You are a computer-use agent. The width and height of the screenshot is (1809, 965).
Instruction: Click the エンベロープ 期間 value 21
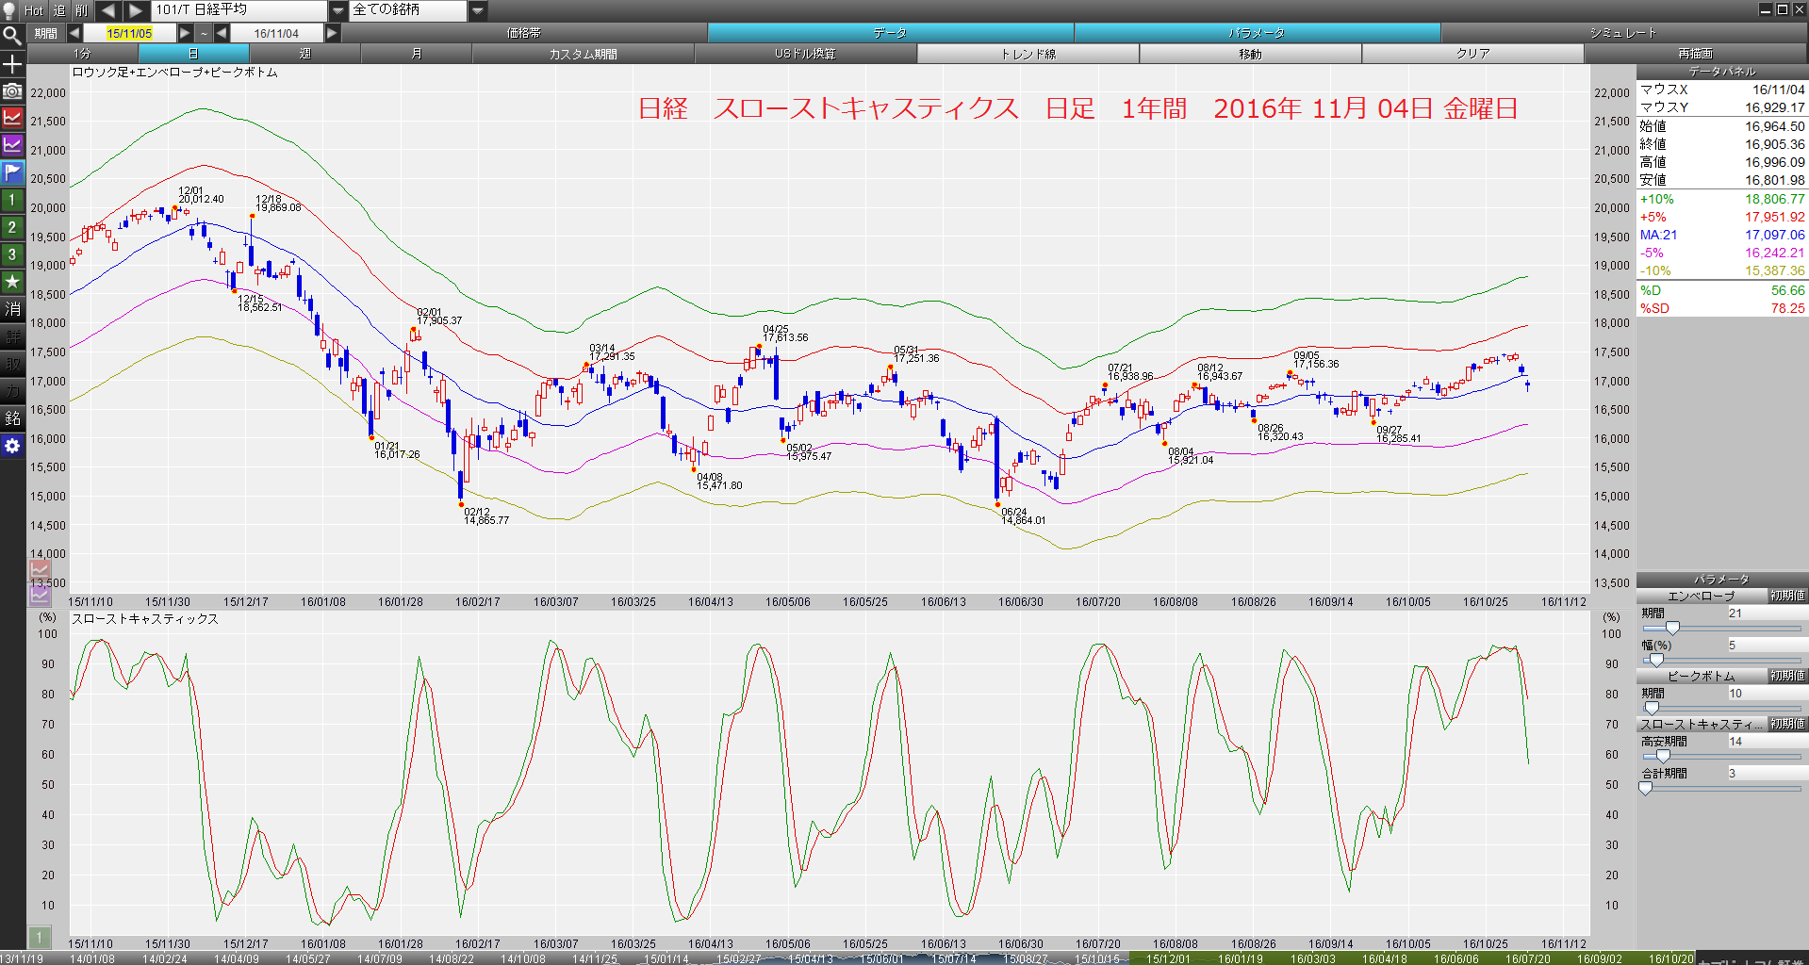pyautogui.click(x=1766, y=613)
